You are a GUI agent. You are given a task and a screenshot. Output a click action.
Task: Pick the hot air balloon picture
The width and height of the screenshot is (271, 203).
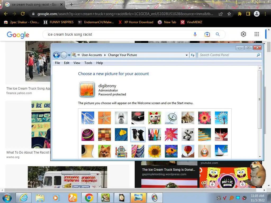coord(188,151)
